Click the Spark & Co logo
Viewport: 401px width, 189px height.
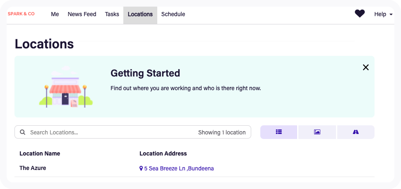coord(21,14)
